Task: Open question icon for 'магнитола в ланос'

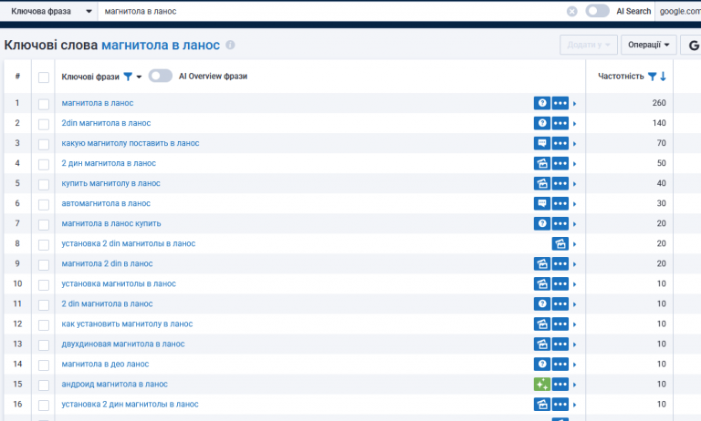Action: pos(542,103)
